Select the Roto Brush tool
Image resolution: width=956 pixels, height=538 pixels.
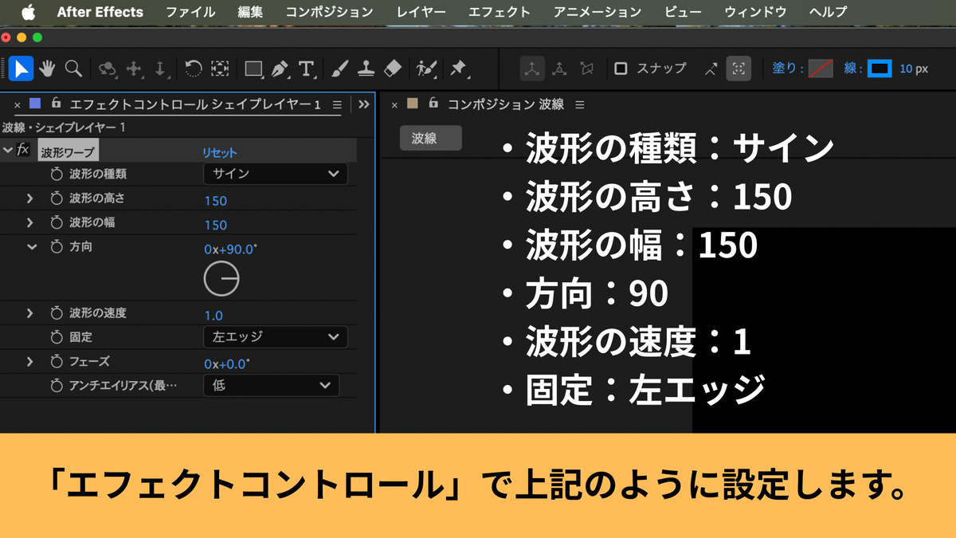coord(425,69)
